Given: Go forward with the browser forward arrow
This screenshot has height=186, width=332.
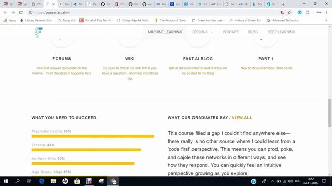Looking at the screenshot, I should click(x=13, y=12).
